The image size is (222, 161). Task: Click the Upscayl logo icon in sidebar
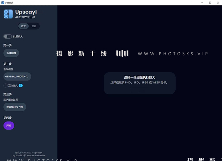[8, 14]
